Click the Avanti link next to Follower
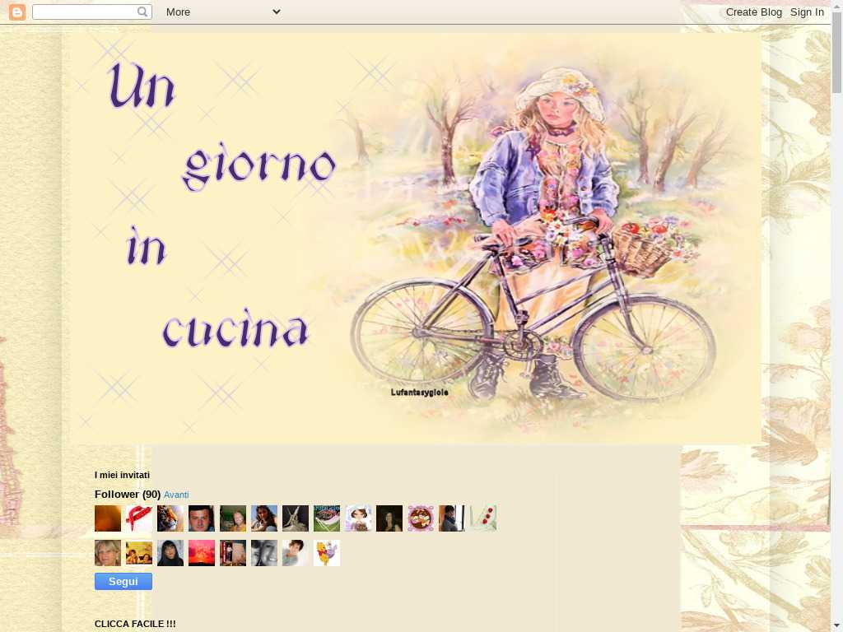 [176, 495]
